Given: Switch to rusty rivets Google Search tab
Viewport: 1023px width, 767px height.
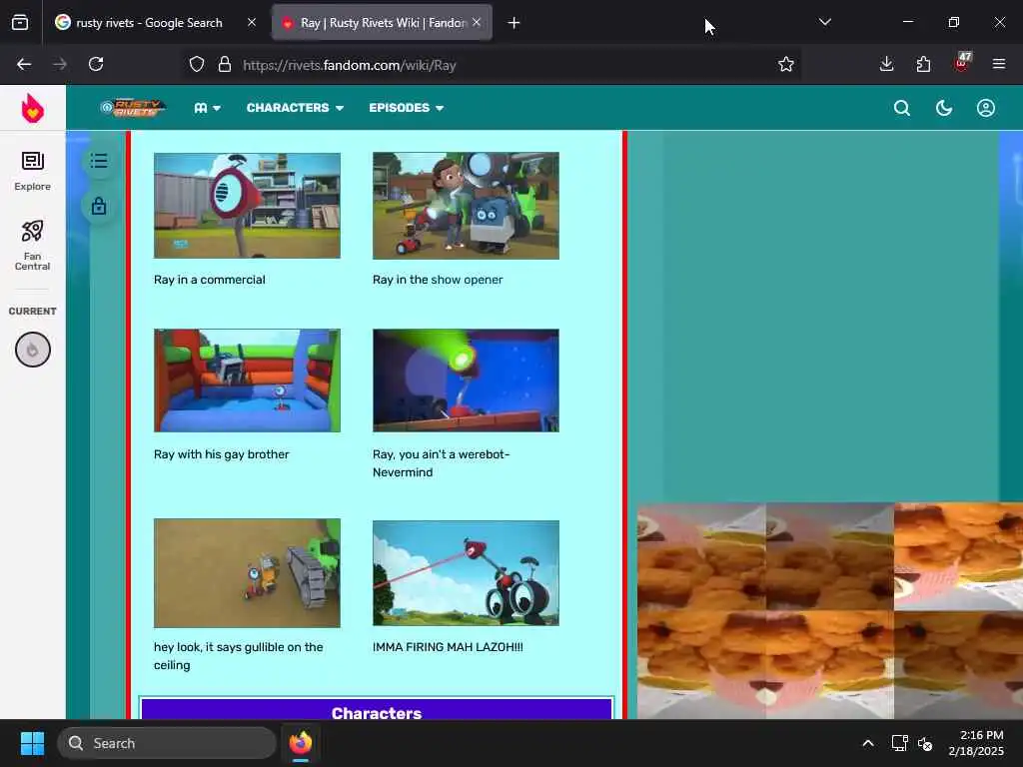Looking at the screenshot, I should point(148,23).
